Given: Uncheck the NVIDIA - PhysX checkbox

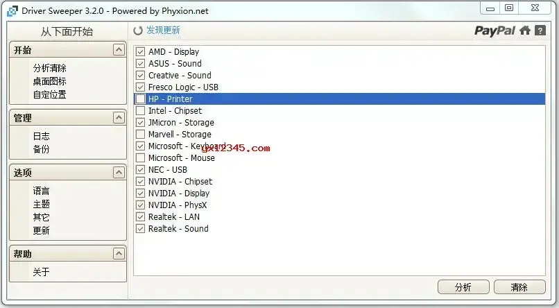Looking at the screenshot, I should tap(141, 205).
